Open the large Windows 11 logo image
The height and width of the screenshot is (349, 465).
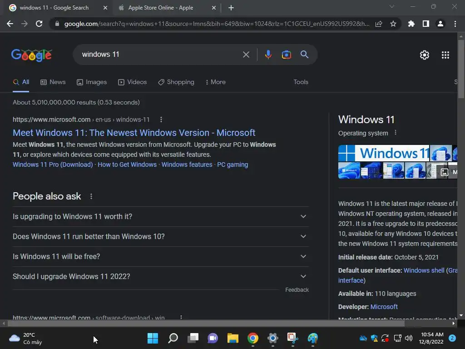point(384,153)
